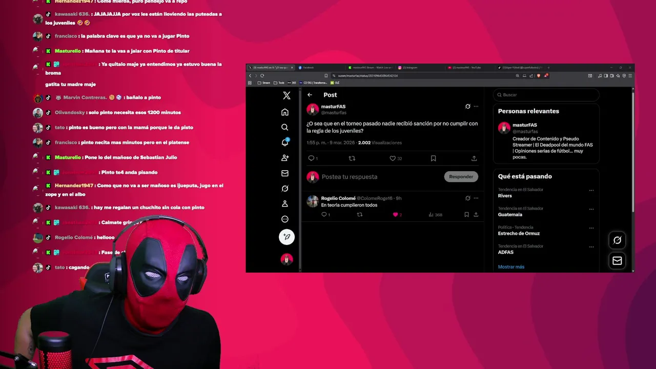This screenshot has width=656, height=369.
Task: Open Rogelio Colomé profile name
Action: (338, 198)
